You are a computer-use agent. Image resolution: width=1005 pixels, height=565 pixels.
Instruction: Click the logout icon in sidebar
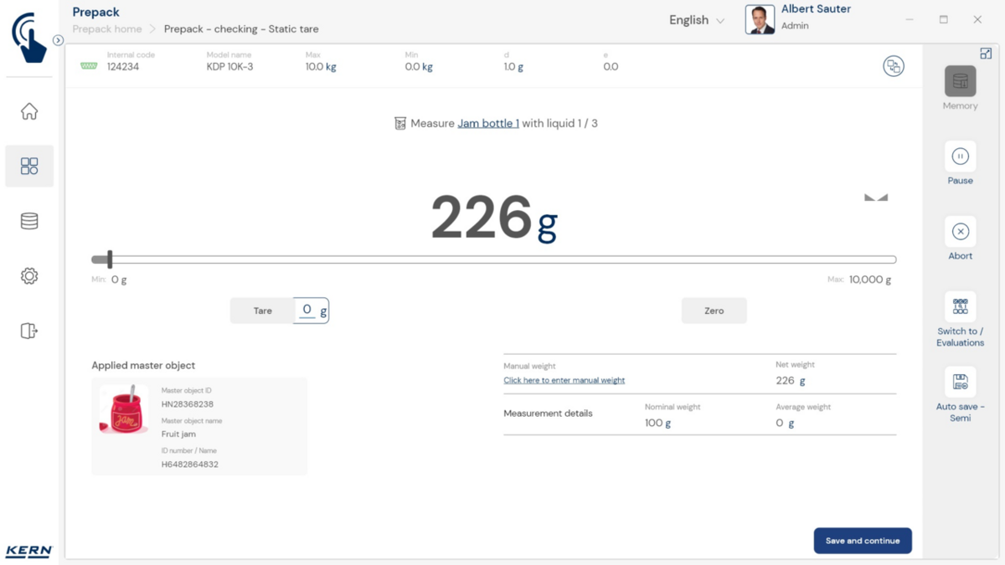pyautogui.click(x=29, y=331)
